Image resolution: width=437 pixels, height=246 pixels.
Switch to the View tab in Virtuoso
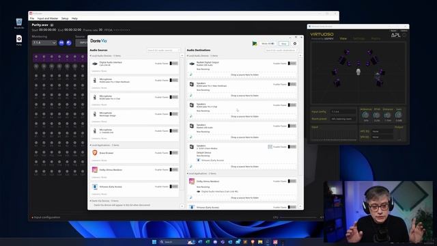point(343,38)
